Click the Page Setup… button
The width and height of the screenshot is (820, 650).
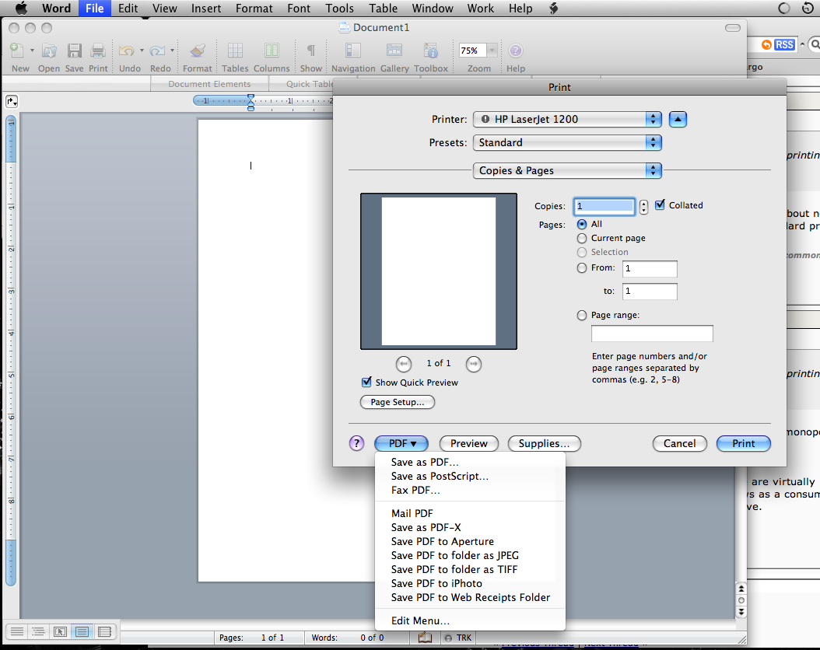pos(398,402)
